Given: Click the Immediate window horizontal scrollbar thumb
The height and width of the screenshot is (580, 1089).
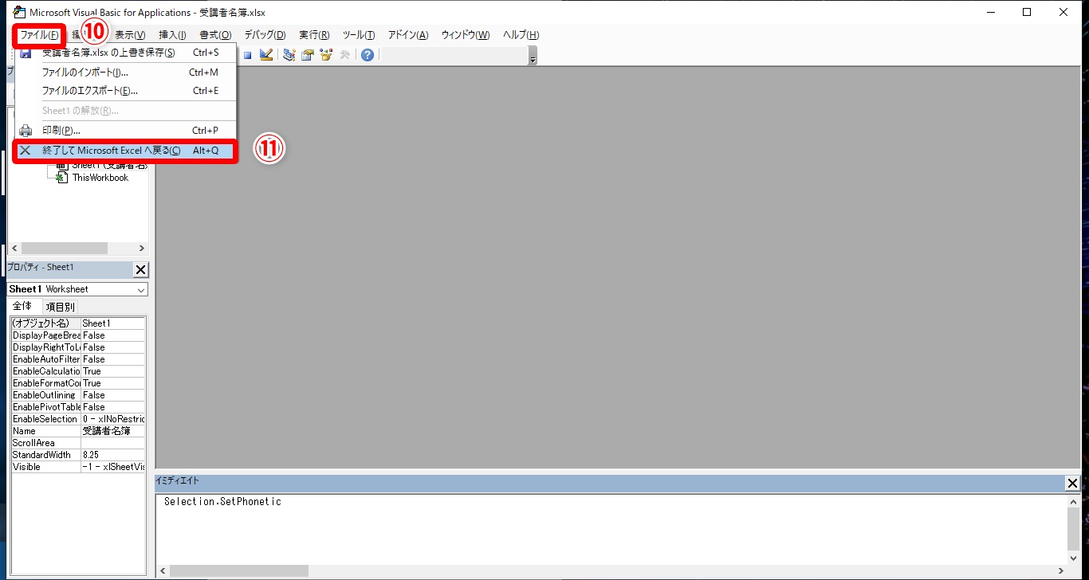Looking at the screenshot, I should 239,570.
